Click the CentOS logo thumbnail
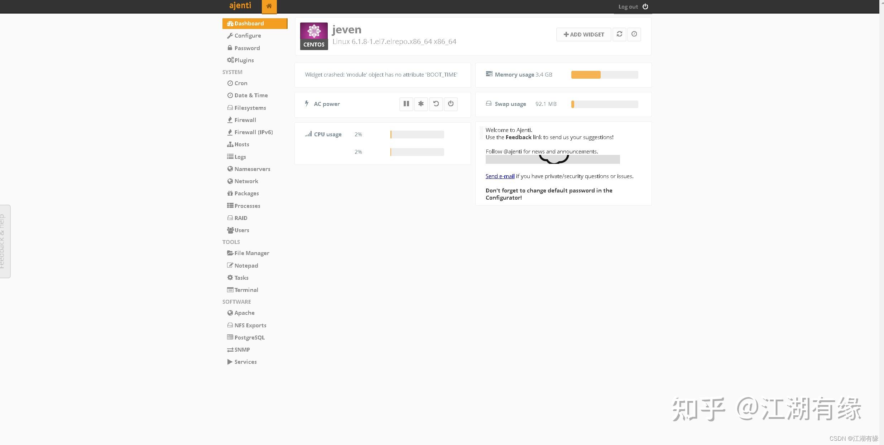The width and height of the screenshot is (884, 445). 314,36
